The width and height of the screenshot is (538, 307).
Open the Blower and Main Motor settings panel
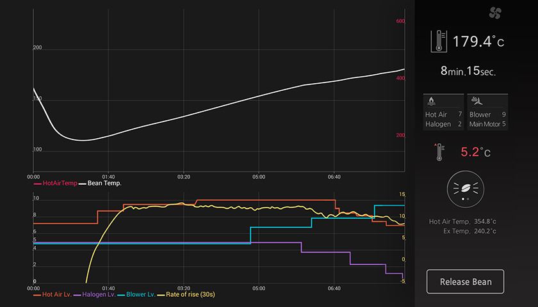pyautogui.click(x=487, y=113)
